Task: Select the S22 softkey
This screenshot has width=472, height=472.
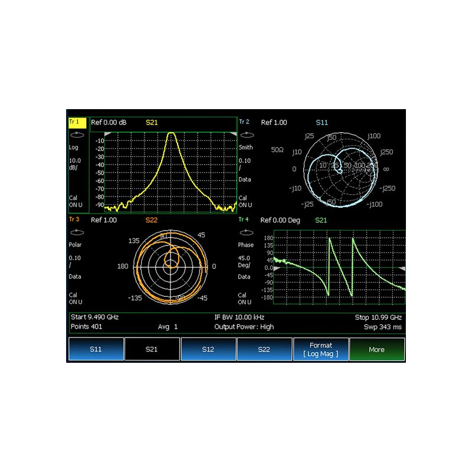Action: tap(264, 349)
